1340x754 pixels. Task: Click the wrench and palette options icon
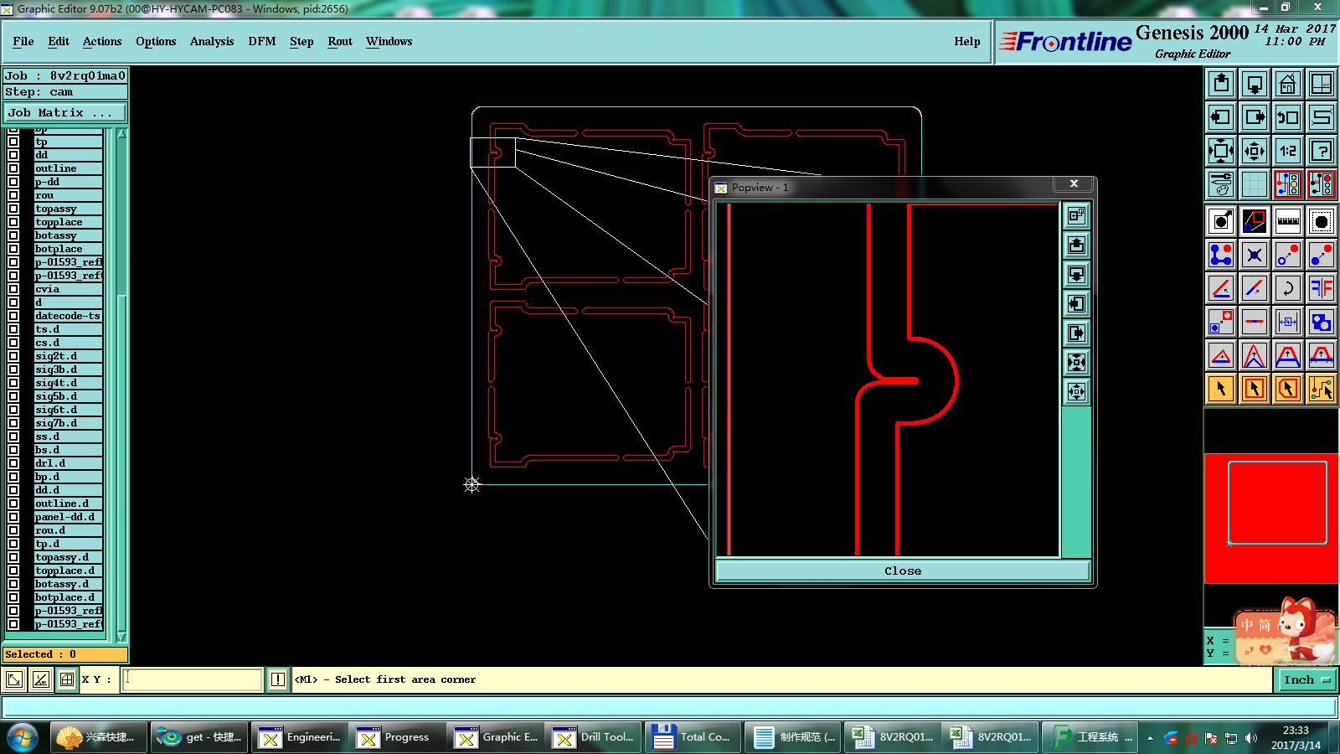1221,185
